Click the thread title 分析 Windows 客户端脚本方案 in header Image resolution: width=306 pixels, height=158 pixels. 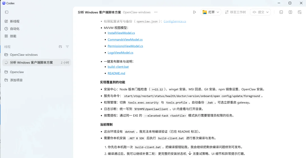[x=99, y=12]
